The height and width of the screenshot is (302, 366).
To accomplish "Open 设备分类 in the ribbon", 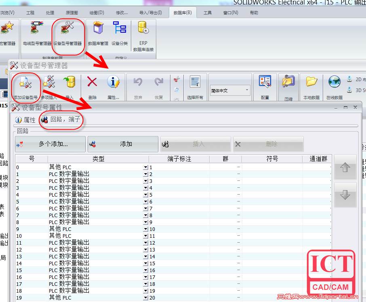I will pyautogui.click(x=120, y=34).
